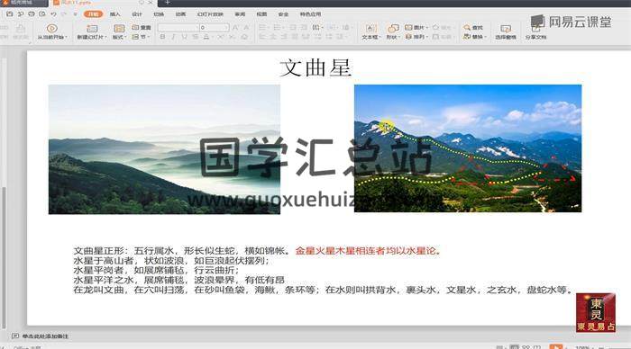Click the orange slideshow play button in status bar
The width and height of the screenshot is (631, 349).
[556, 346]
